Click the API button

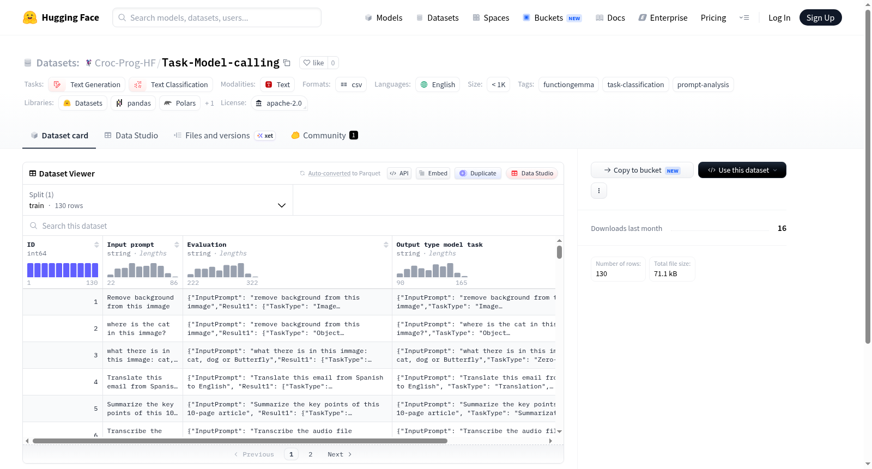click(x=399, y=173)
